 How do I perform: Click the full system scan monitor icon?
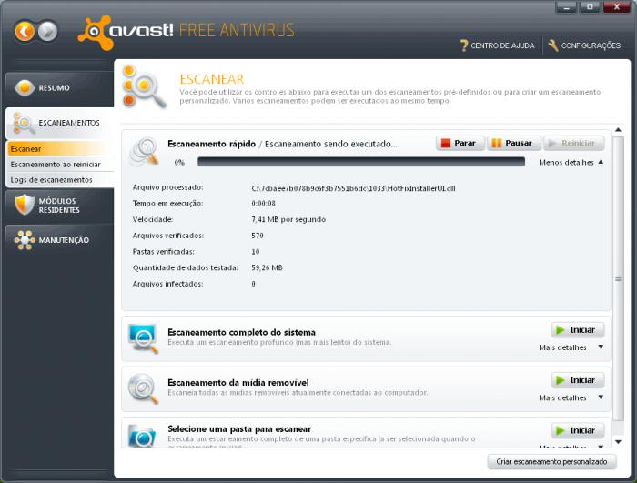(144, 337)
